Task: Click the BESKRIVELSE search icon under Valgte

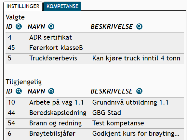Action: (x=139, y=26)
